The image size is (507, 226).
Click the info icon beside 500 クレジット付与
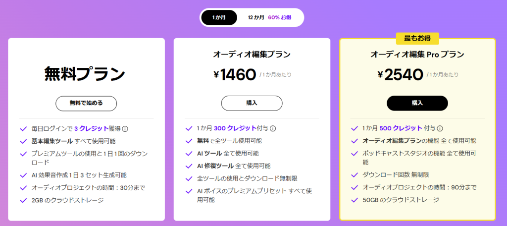[440, 128]
